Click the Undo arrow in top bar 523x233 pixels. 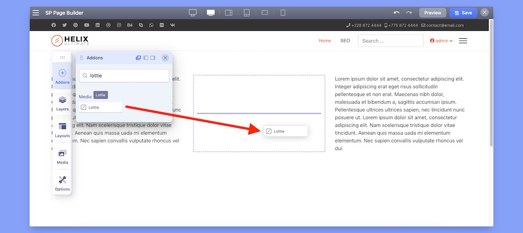click(x=396, y=13)
